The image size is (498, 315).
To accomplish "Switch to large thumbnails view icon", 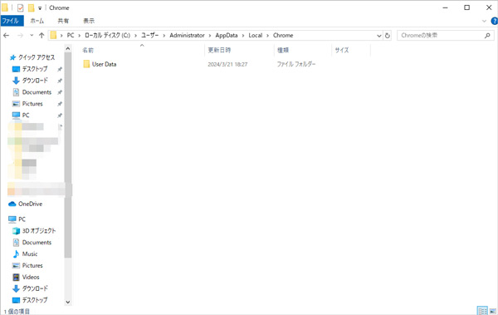I will [493, 311].
